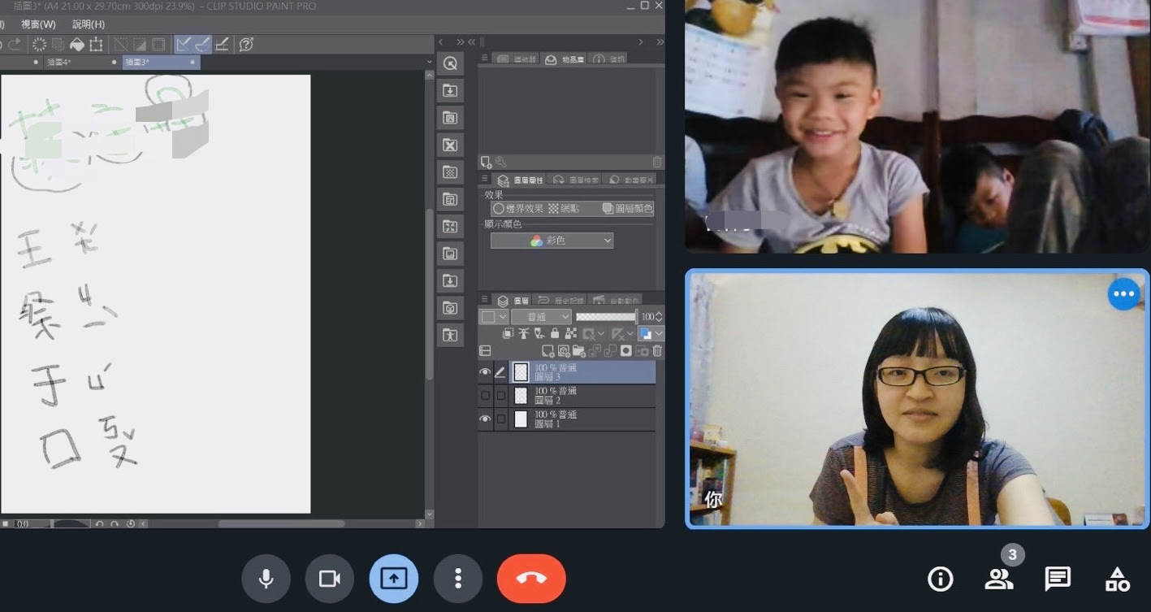Click the Clip Studio support question mark icon
Screen dimensions: 1151x612
click(246, 44)
